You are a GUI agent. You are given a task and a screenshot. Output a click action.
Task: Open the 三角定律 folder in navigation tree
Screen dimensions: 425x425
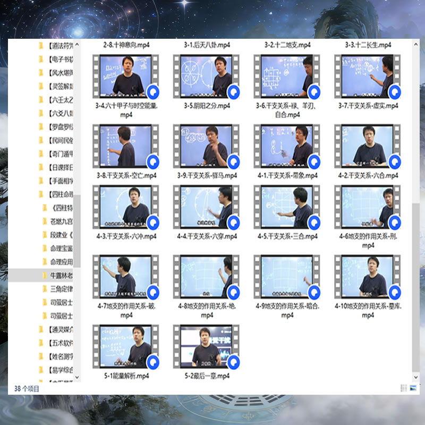point(59,289)
